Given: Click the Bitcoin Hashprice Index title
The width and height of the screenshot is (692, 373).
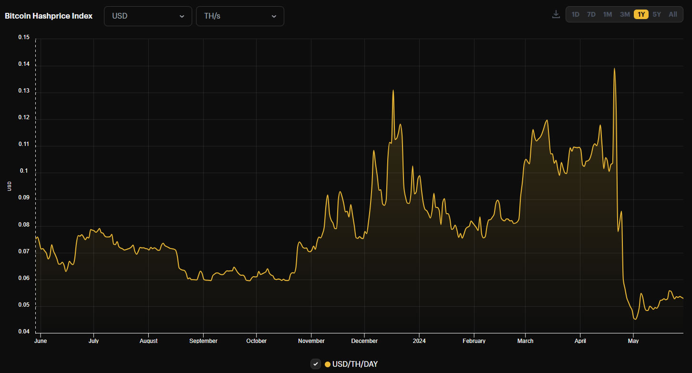Looking at the screenshot, I should pyautogui.click(x=49, y=16).
